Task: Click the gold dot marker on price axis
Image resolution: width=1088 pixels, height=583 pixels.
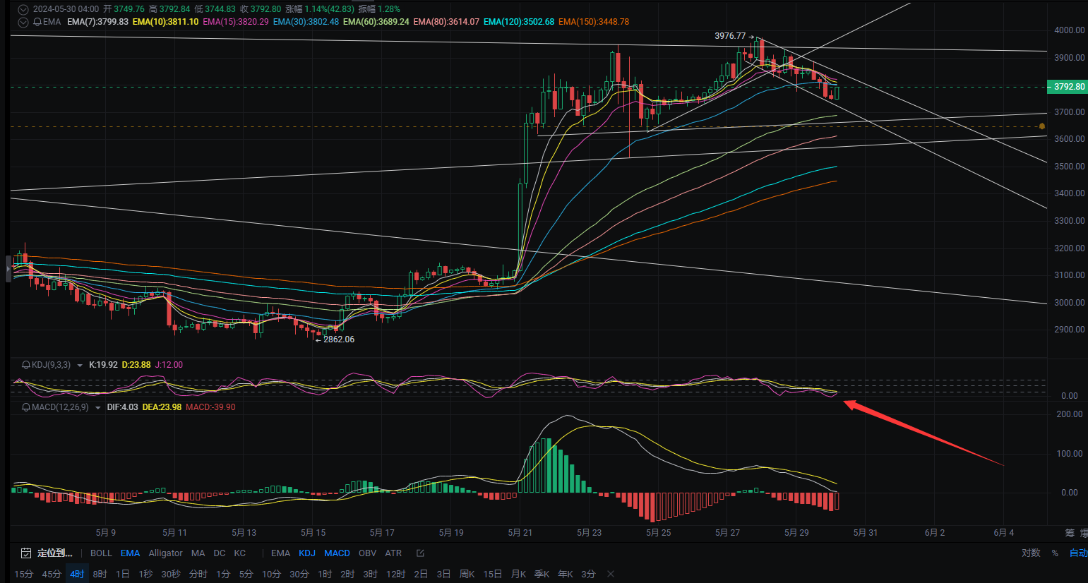Action: coord(1042,126)
